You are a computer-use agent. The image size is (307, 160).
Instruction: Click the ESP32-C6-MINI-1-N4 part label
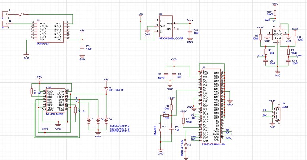[214, 145]
